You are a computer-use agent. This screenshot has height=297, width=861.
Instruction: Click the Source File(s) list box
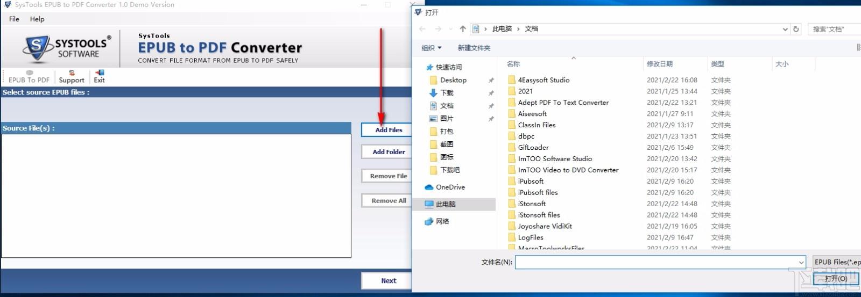point(176,195)
